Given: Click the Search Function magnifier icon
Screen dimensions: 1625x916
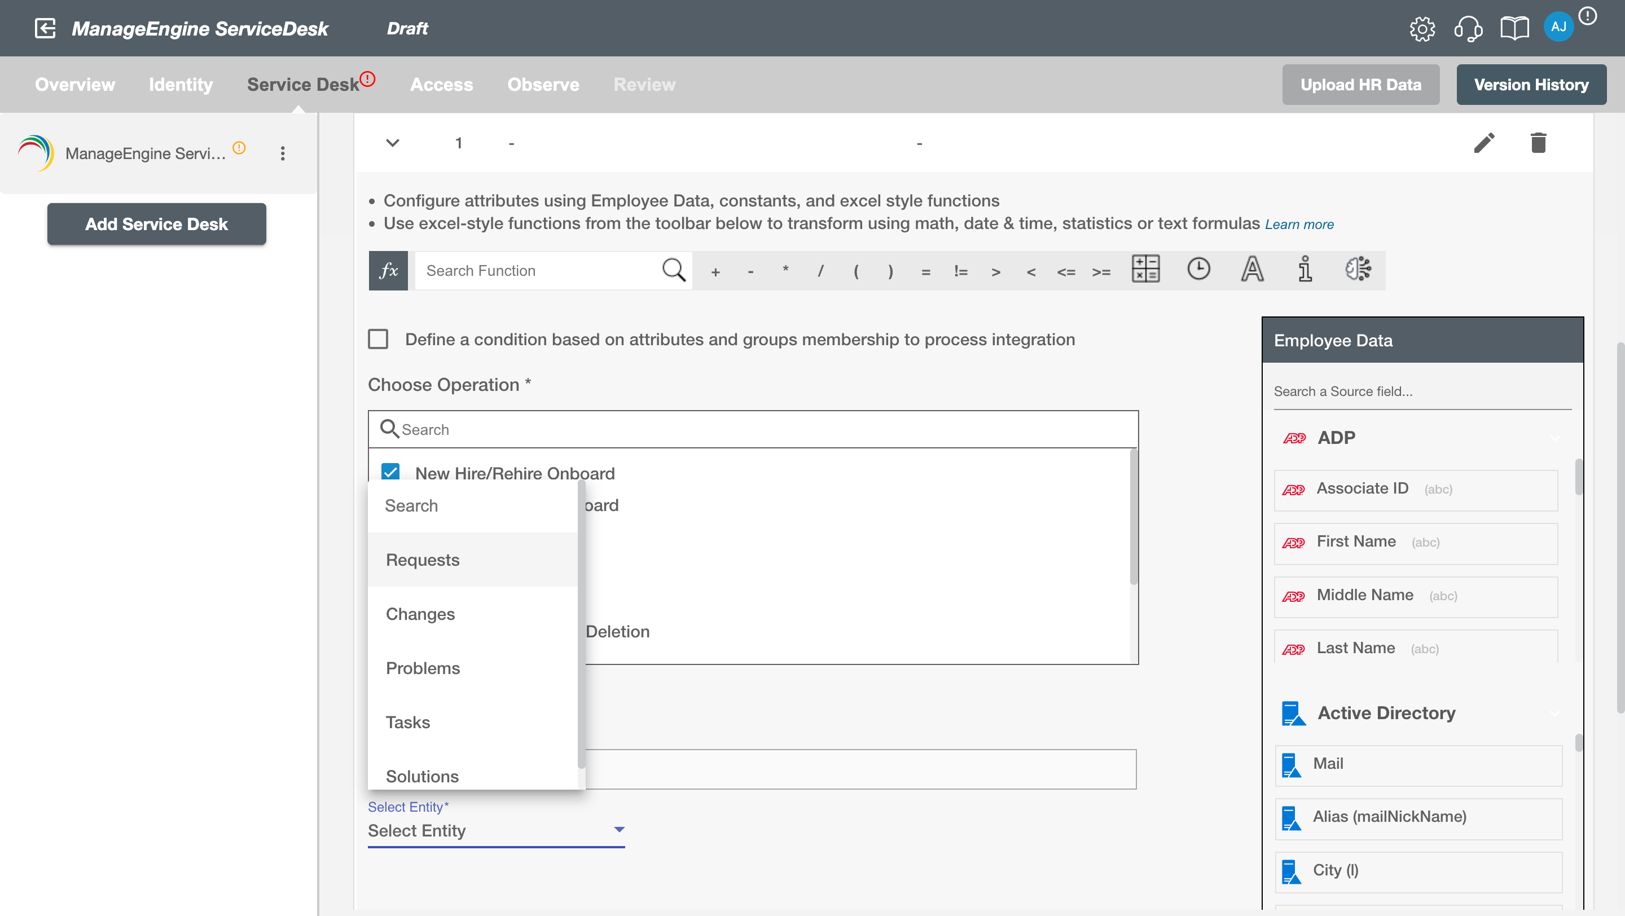Looking at the screenshot, I should click(x=673, y=270).
